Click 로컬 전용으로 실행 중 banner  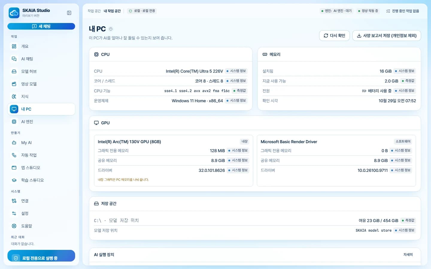point(41,256)
